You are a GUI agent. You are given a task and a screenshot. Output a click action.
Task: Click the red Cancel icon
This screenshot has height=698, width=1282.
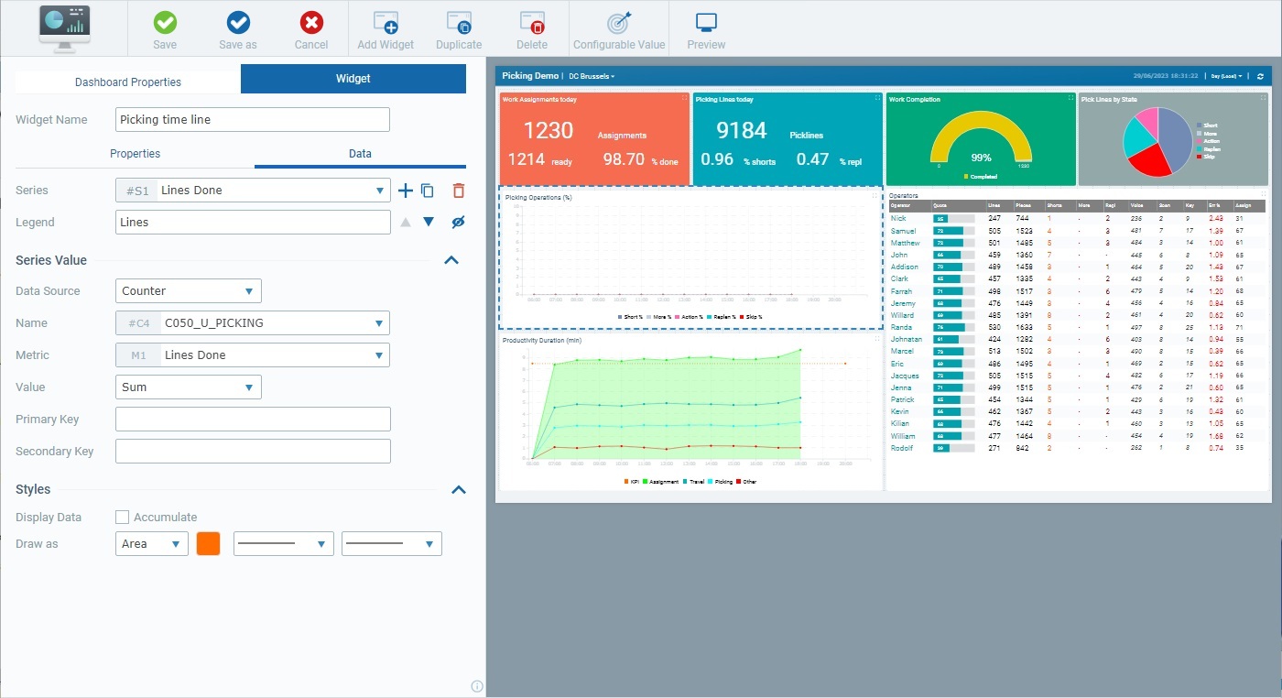pyautogui.click(x=311, y=28)
